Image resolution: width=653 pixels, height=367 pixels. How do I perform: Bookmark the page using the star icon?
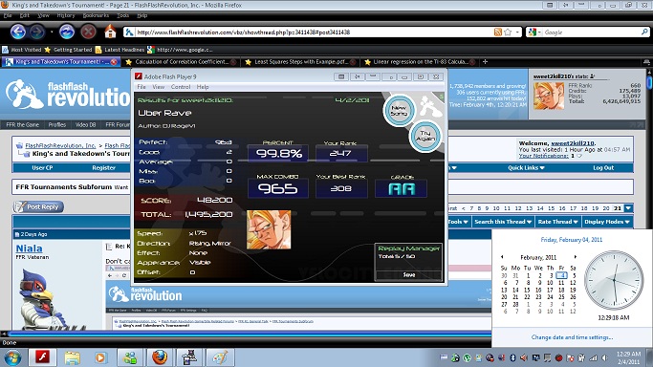508,32
